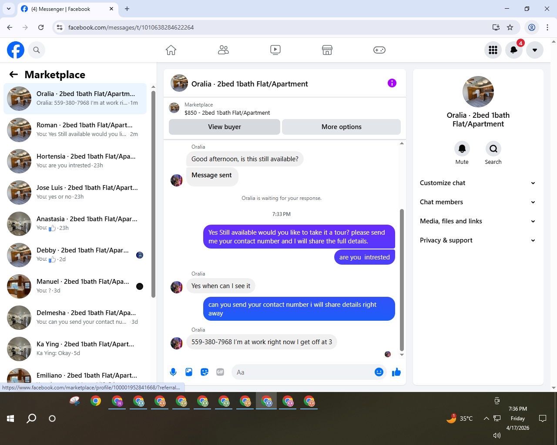Viewport: 557px width, 445px height.
Task: Expand Media, files and links section
Action: tap(478, 221)
